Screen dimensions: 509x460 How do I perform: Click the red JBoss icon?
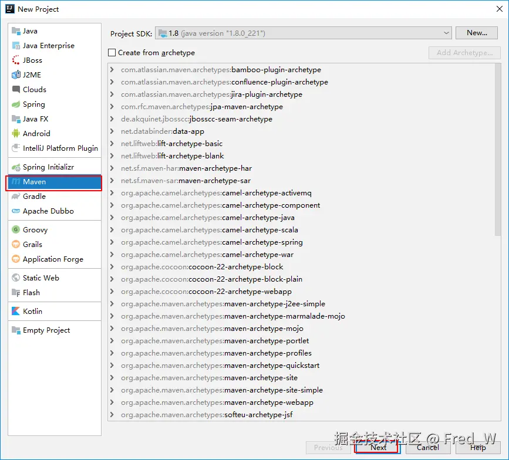click(16, 60)
